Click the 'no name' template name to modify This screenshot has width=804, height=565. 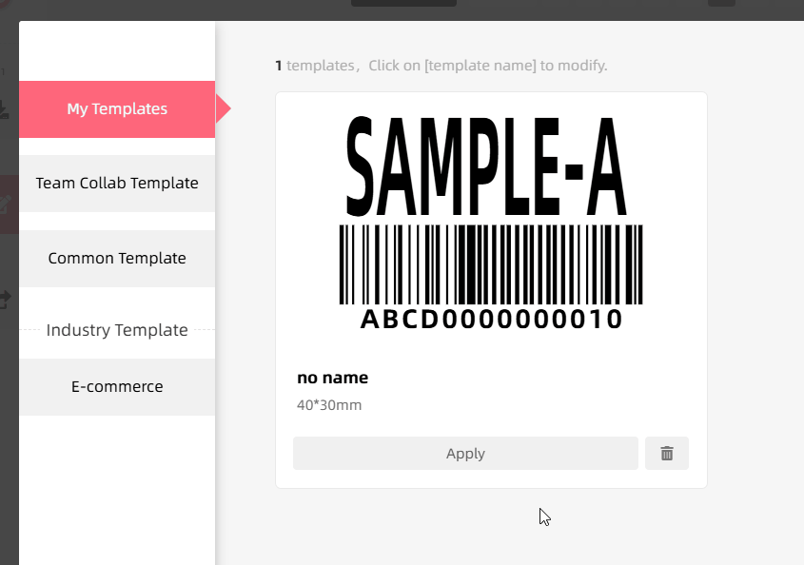332,378
